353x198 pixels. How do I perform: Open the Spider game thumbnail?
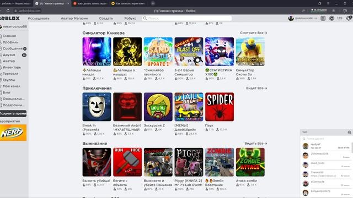point(220,107)
